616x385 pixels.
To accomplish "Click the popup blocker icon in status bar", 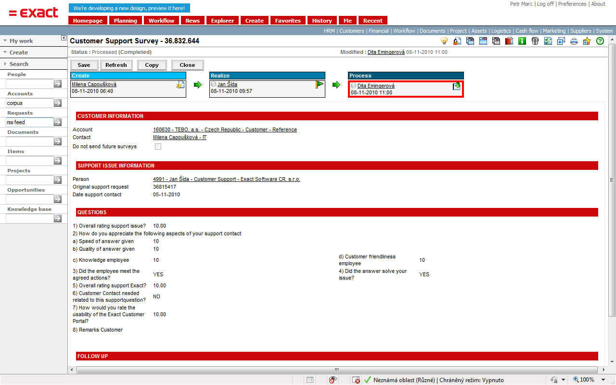I will point(356,380).
